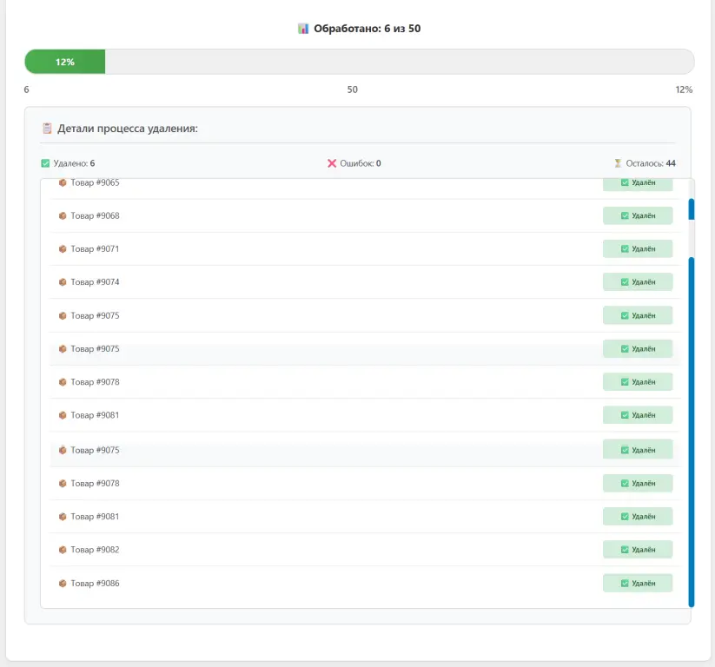Click the blue scrollbar on the right edge
This screenshot has width=715, height=667.
[x=690, y=391]
